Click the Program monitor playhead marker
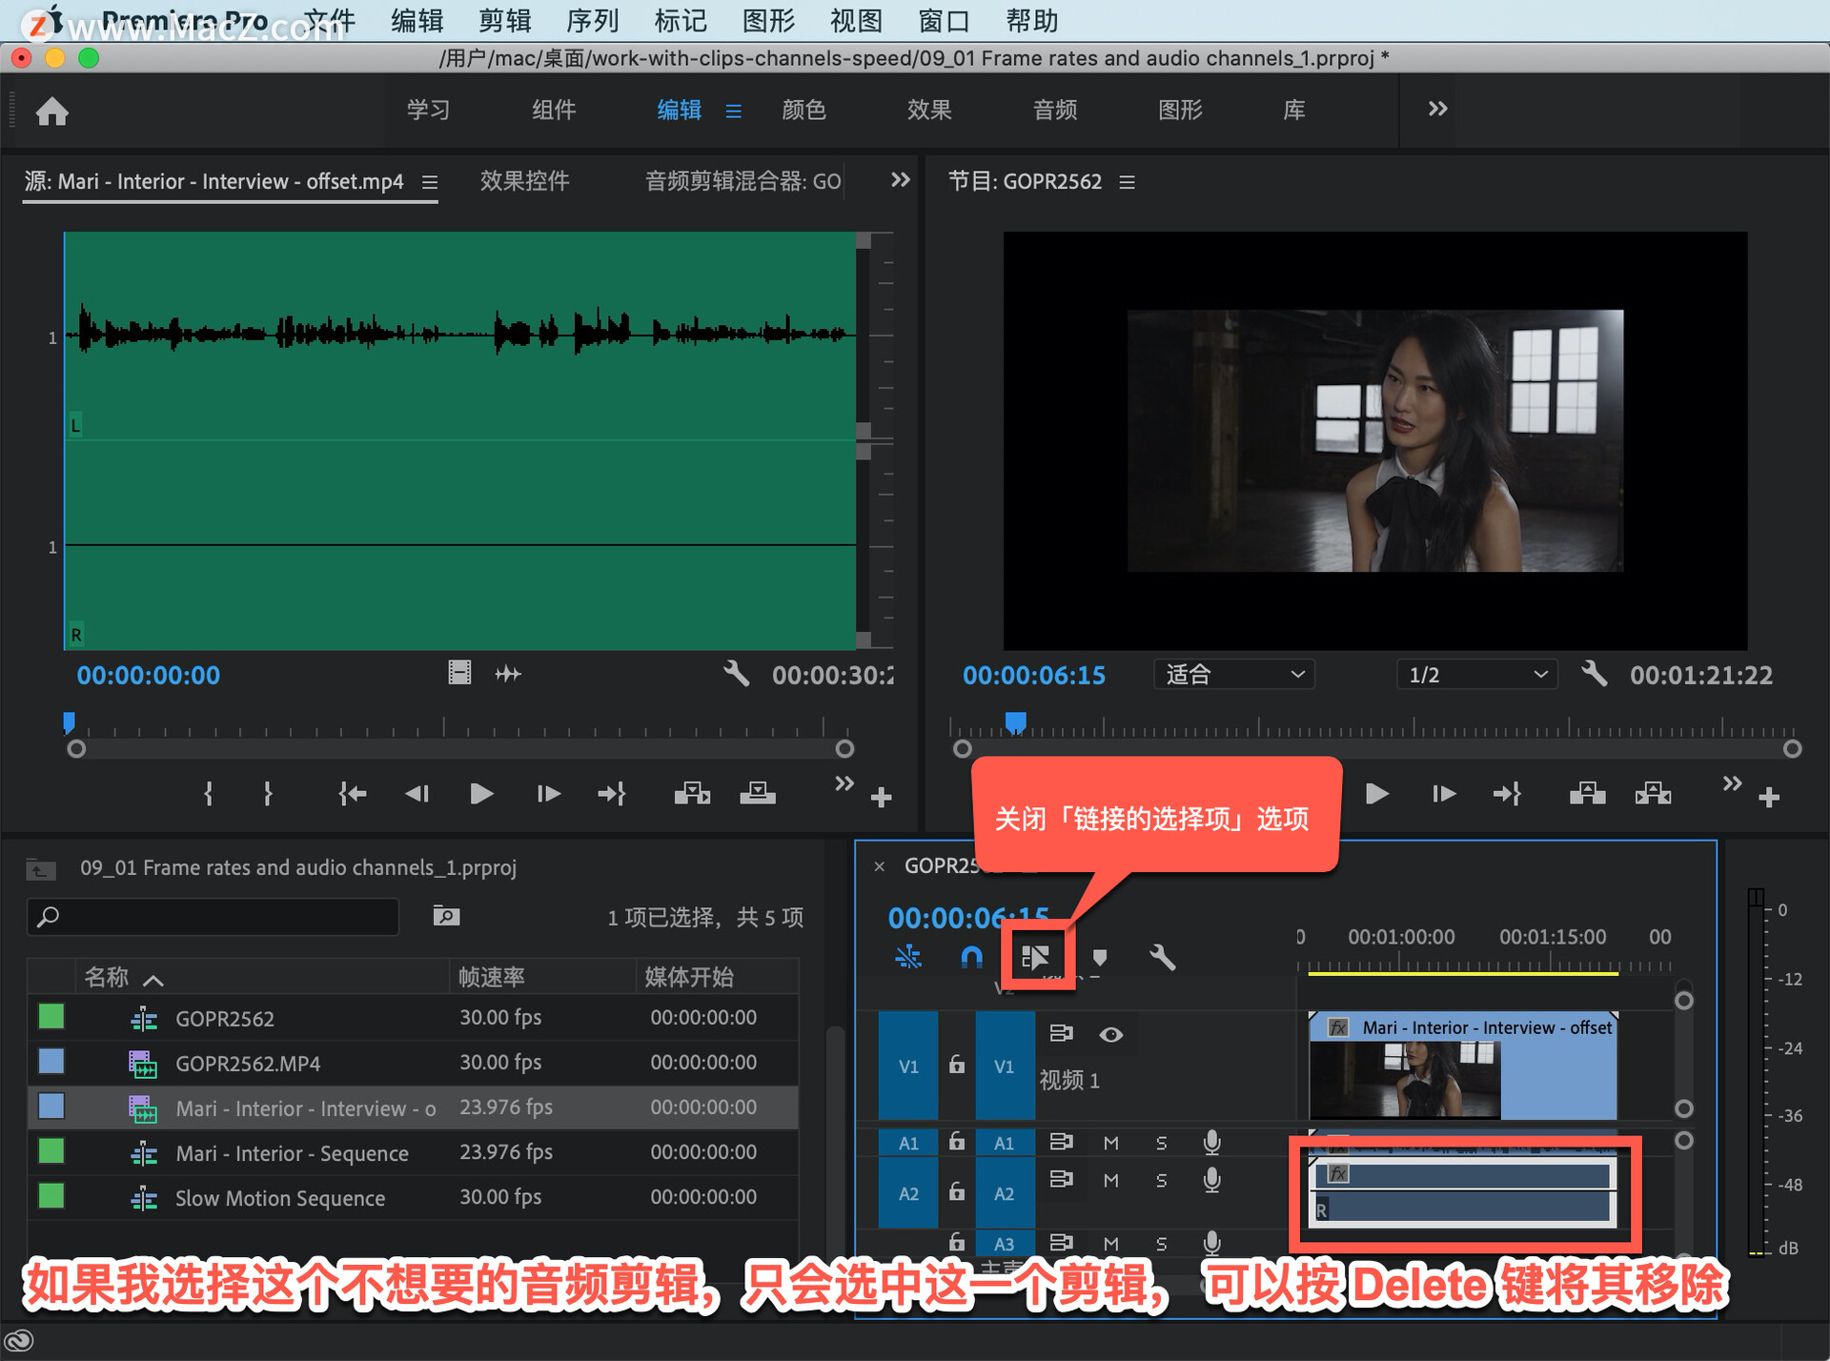 (x=1016, y=721)
